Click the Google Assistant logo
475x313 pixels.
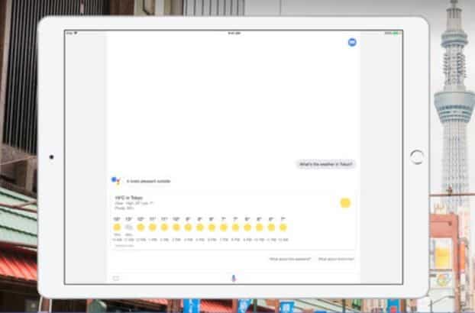116,181
